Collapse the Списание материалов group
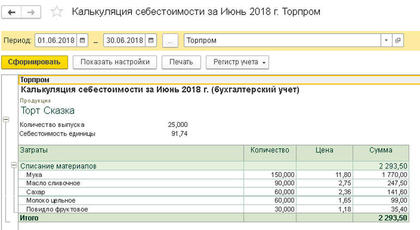The width and height of the screenshot is (420, 230). 14,166
